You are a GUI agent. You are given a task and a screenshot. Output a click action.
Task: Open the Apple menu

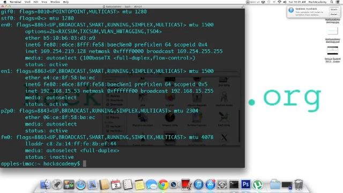tap(5, 2)
